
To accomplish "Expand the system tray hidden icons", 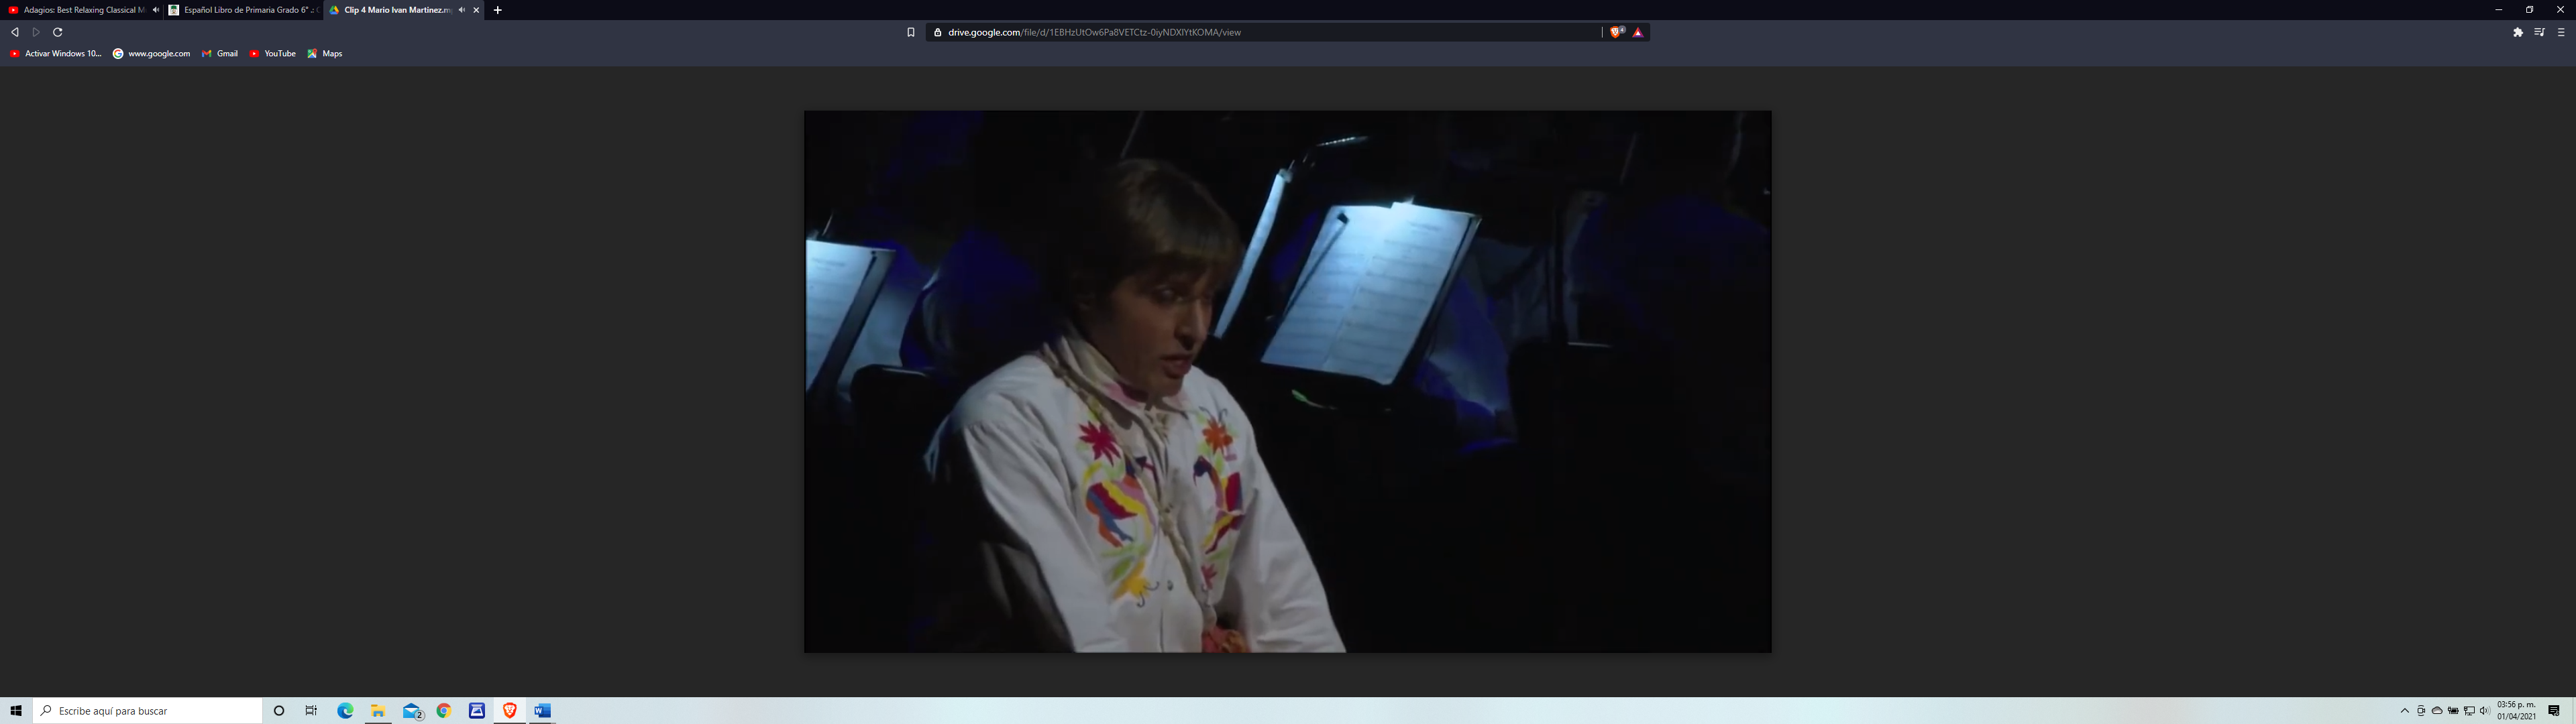I will click(x=2404, y=711).
